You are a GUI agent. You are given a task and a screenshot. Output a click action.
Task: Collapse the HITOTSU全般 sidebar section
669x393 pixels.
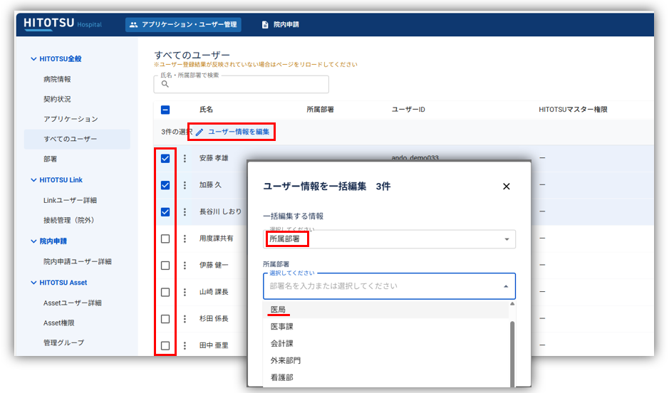(x=33, y=59)
